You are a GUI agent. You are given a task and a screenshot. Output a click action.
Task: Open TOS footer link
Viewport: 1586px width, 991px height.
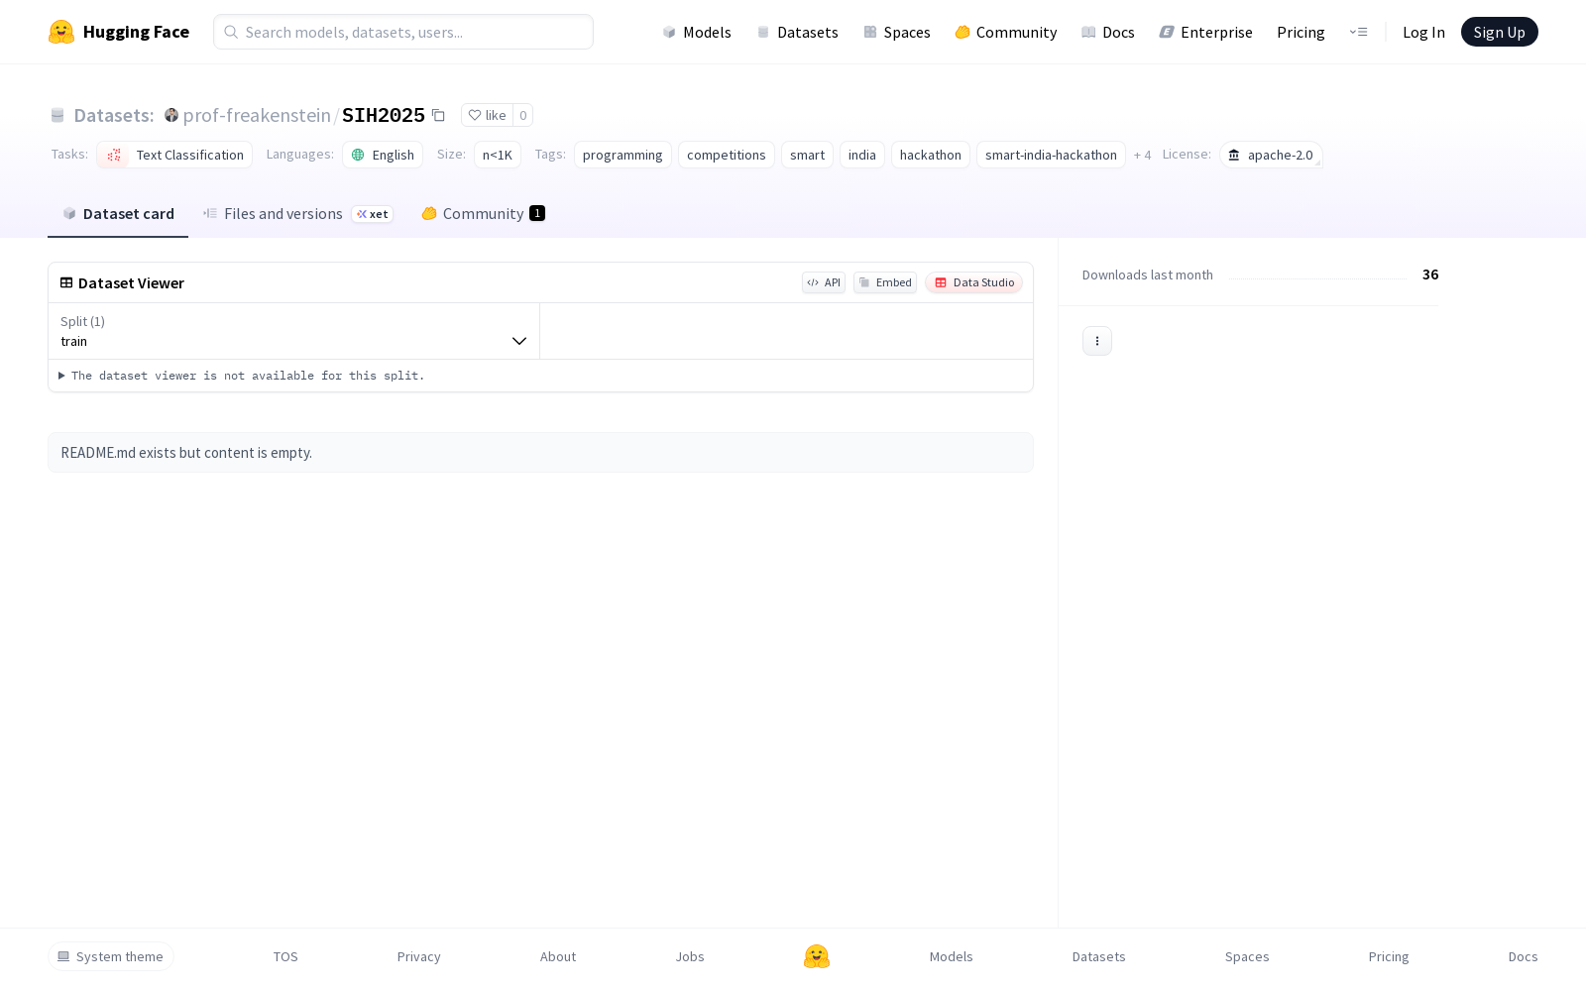[285, 956]
